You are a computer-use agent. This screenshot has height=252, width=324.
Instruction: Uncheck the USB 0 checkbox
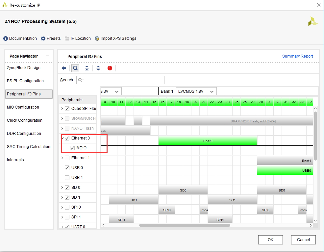67,168
